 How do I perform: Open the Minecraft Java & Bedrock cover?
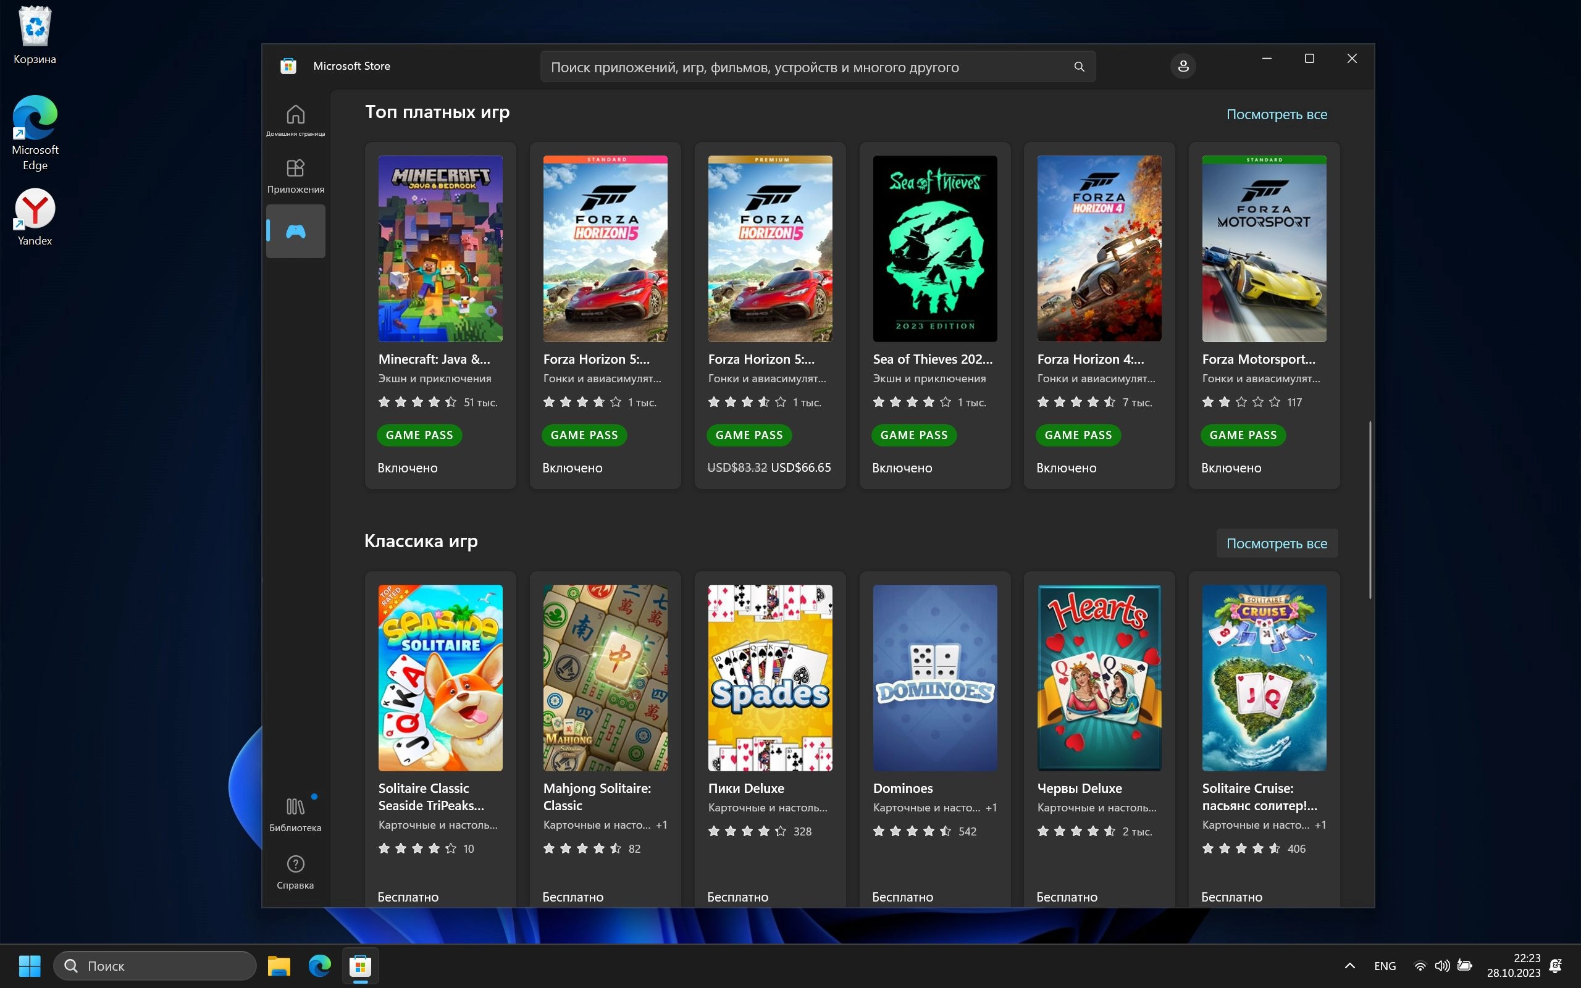440,248
